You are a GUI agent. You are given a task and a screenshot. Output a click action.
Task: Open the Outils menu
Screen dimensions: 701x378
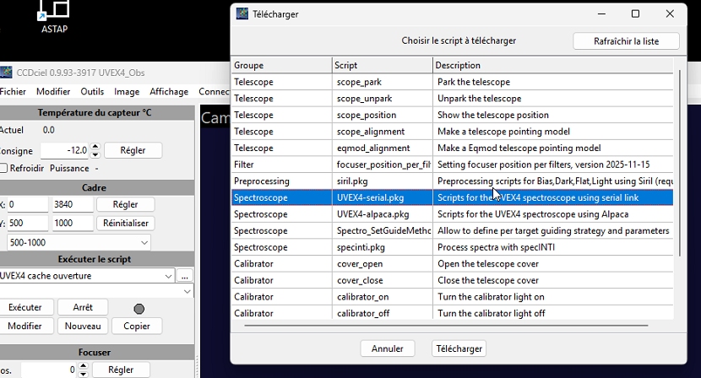coord(92,92)
